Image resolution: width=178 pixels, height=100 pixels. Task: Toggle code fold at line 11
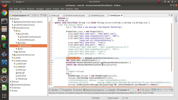[x=53, y=23]
